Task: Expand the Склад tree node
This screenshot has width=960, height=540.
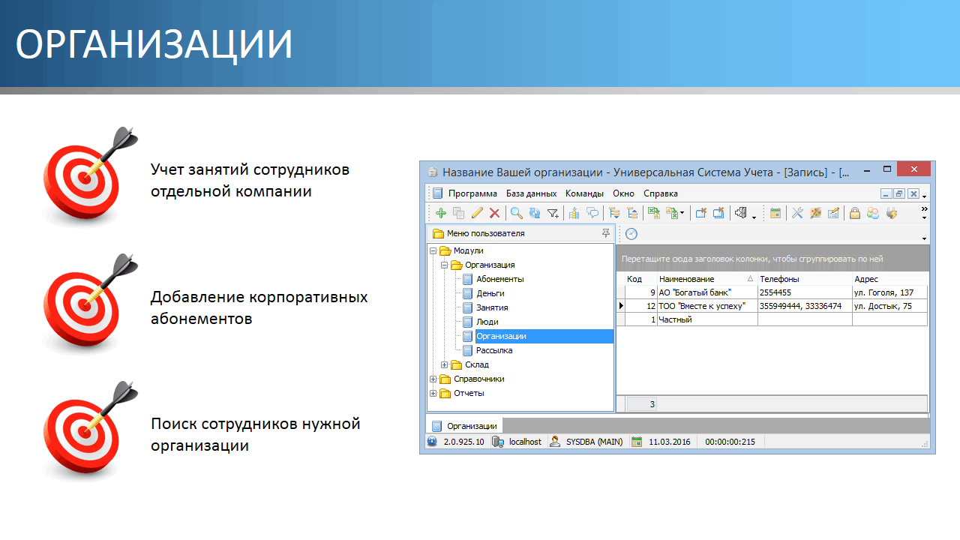Action: click(x=445, y=364)
